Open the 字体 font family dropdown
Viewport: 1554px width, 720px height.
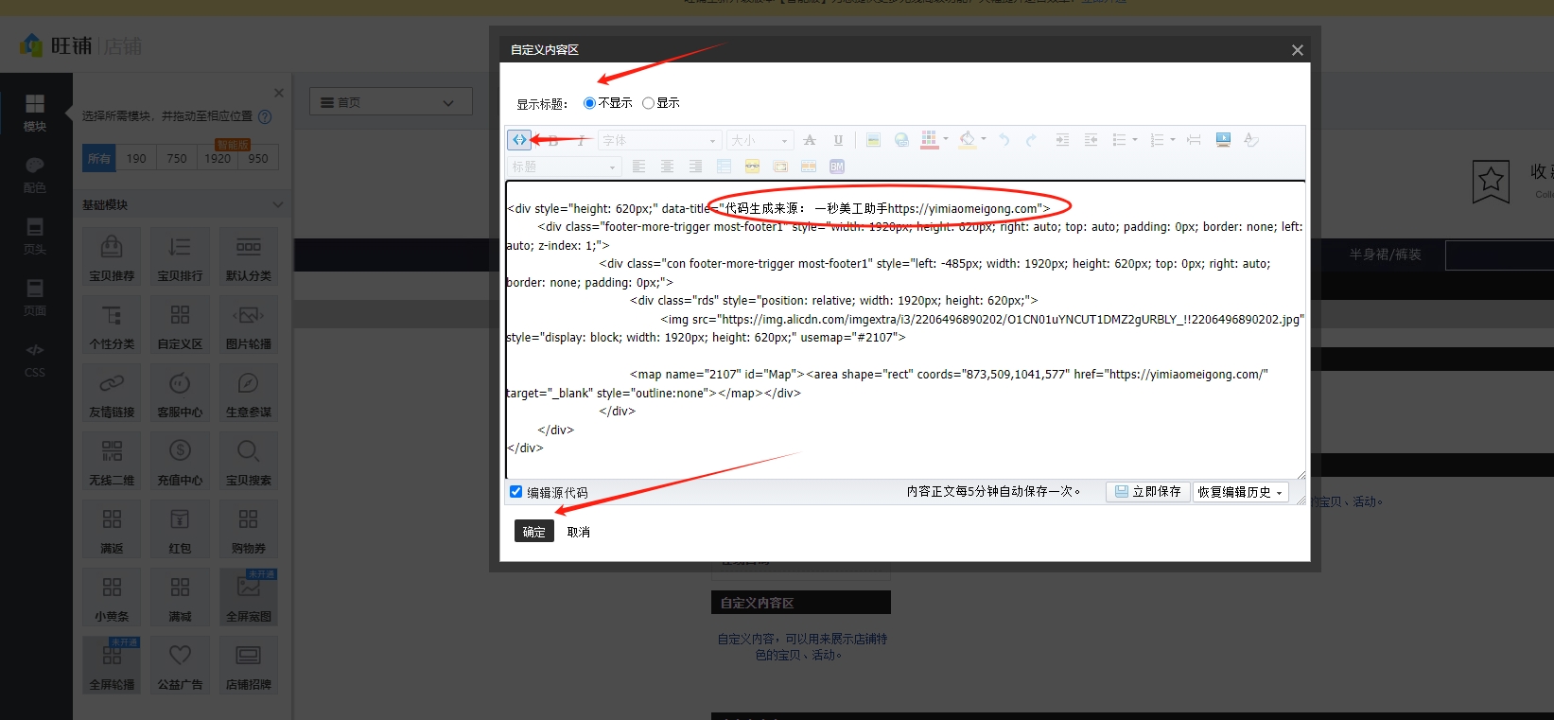[x=660, y=140]
